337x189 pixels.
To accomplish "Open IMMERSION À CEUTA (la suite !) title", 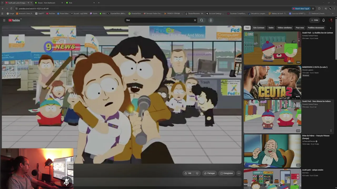I will [315, 67].
